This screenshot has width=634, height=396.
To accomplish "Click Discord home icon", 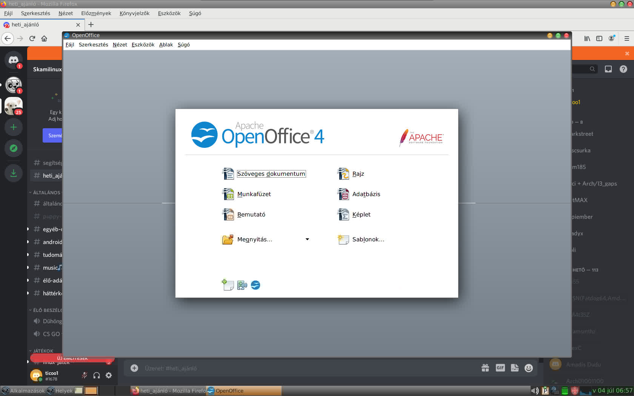I will pos(14,60).
